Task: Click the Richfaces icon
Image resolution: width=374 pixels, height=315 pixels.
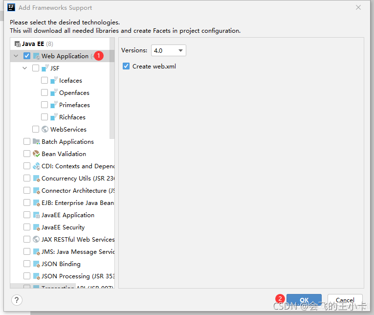Action: pos(54,117)
